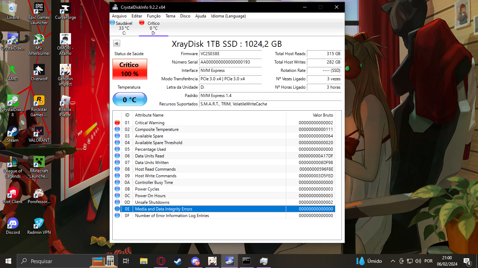Click the Modo Transferência value field
Viewport: 478px width, 268px height.
coord(230,79)
